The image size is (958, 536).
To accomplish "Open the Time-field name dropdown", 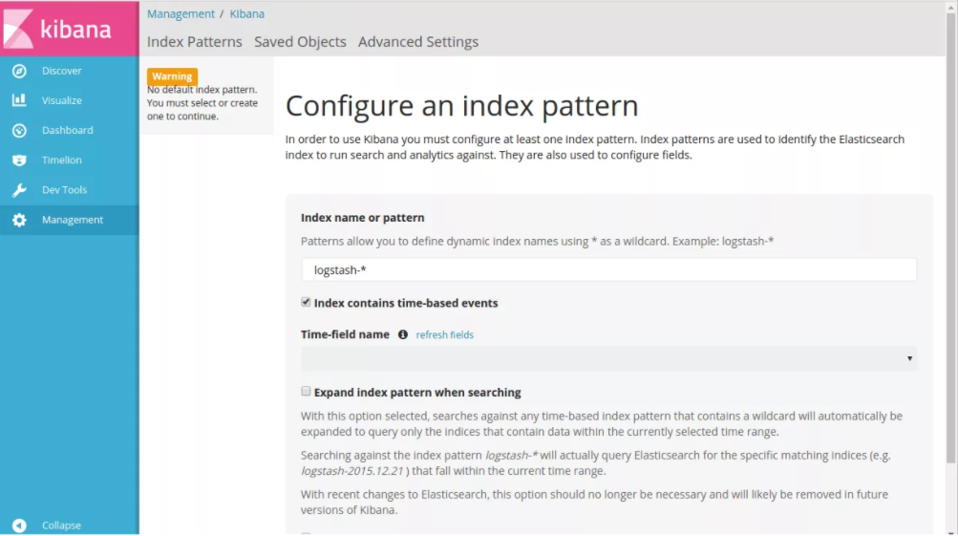I will click(608, 359).
